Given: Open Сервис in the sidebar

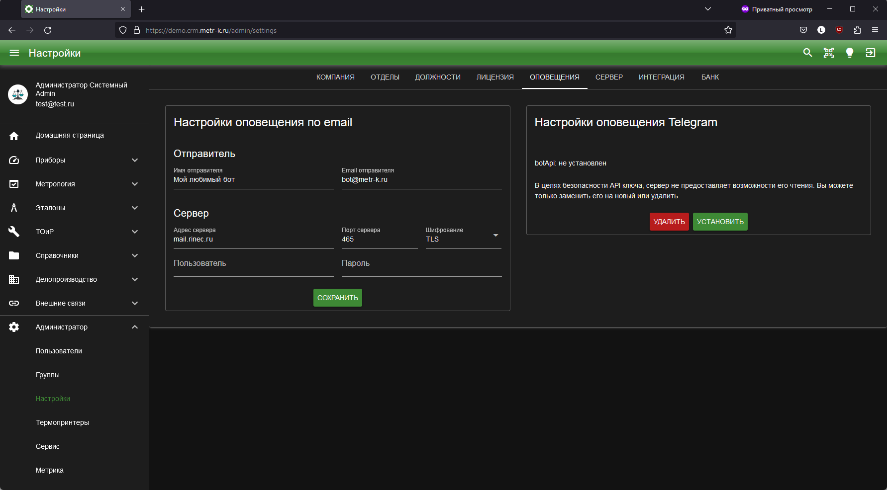Looking at the screenshot, I should pyautogui.click(x=75, y=446).
